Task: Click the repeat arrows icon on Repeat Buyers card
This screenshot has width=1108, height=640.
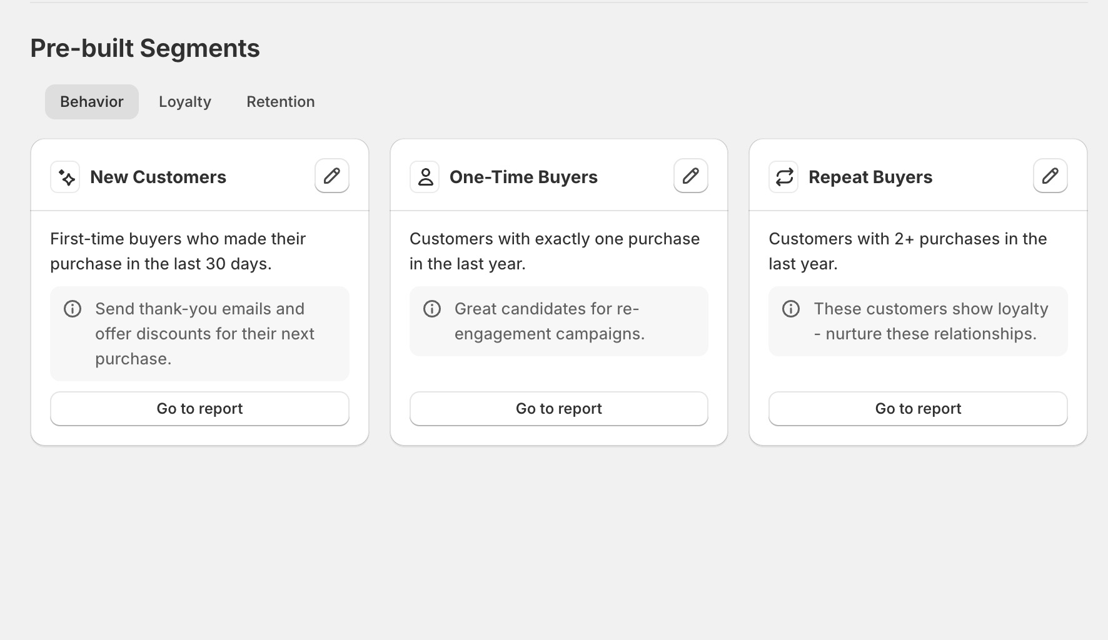Action: 783,177
